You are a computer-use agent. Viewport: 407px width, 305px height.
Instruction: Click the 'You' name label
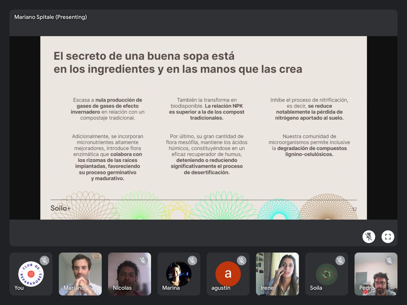(x=19, y=288)
